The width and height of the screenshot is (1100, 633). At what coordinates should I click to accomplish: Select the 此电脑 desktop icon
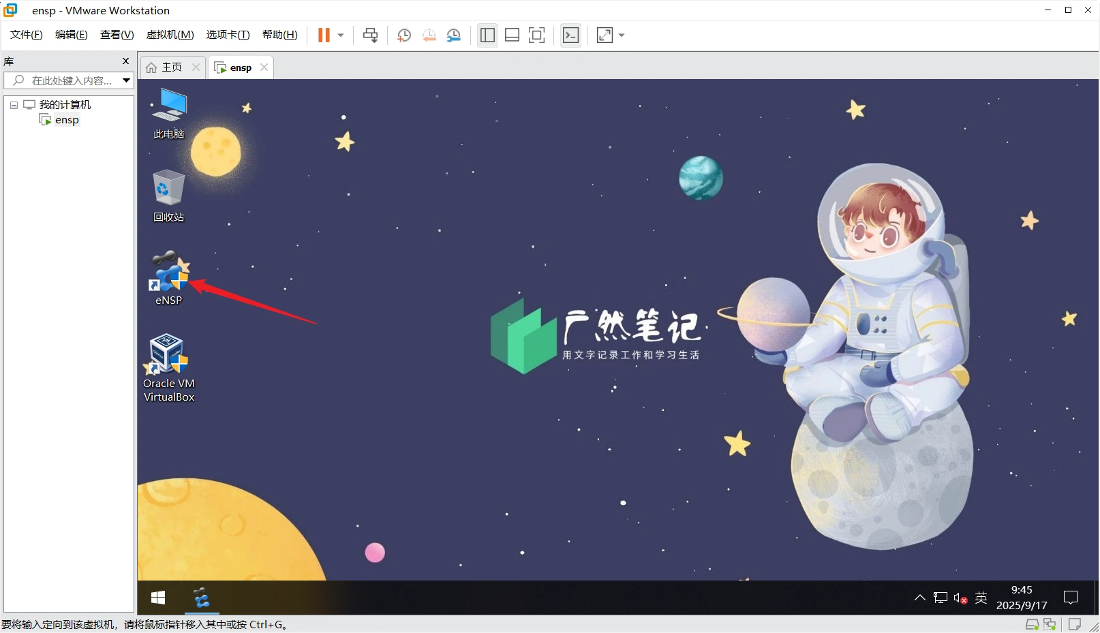tap(168, 113)
